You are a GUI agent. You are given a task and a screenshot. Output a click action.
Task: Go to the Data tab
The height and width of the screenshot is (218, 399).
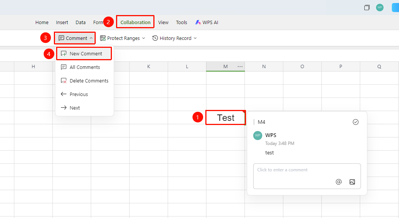(x=80, y=22)
